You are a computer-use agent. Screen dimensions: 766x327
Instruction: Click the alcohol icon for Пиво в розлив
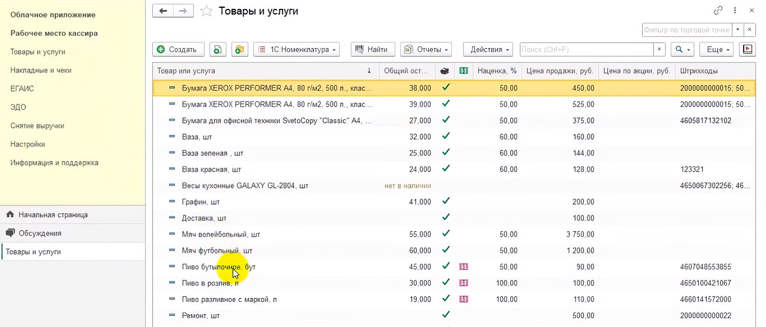click(463, 283)
